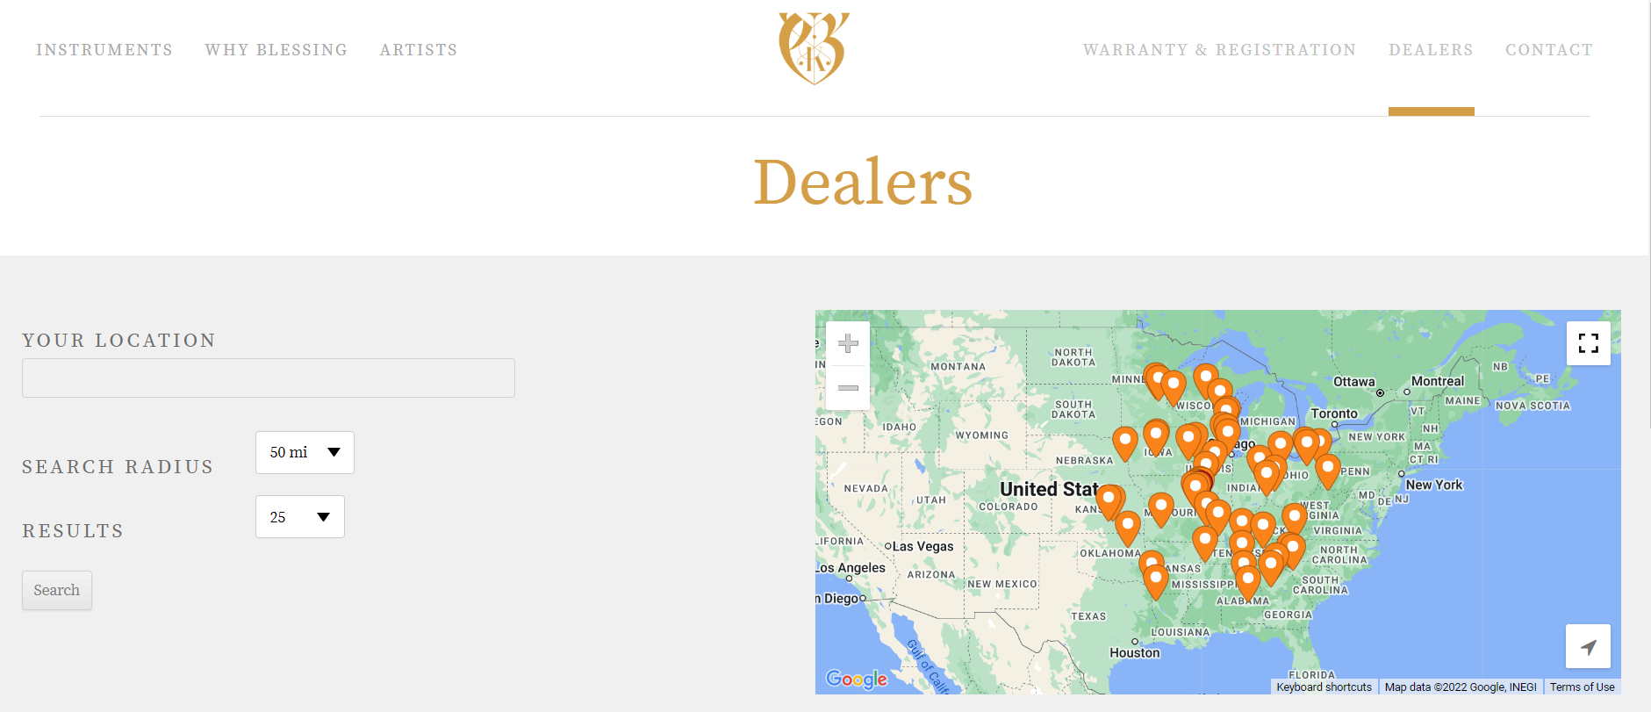Click the dealer marker in Pennsylvania
The height and width of the screenshot is (712, 1651).
point(1328,471)
